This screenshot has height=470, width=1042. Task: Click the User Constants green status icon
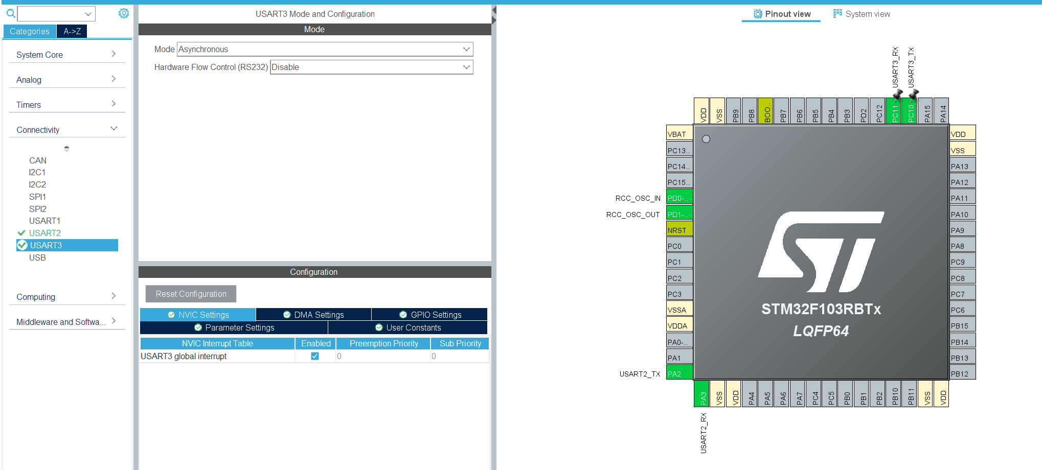tap(379, 327)
